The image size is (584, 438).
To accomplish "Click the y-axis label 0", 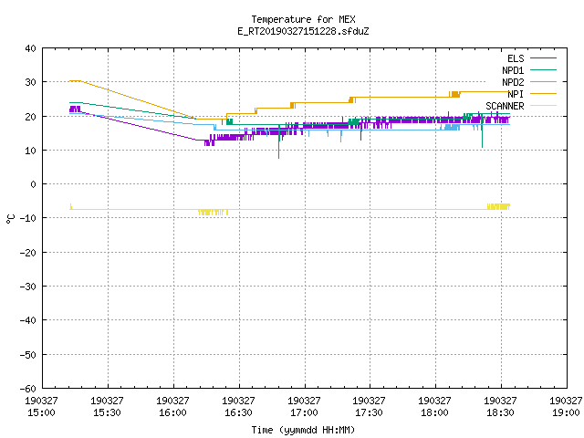I will pyautogui.click(x=34, y=184).
